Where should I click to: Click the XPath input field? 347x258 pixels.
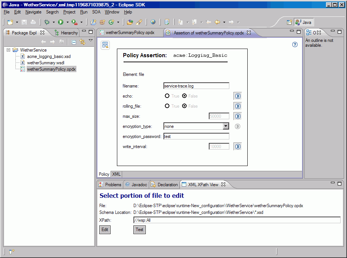[x=237, y=220]
